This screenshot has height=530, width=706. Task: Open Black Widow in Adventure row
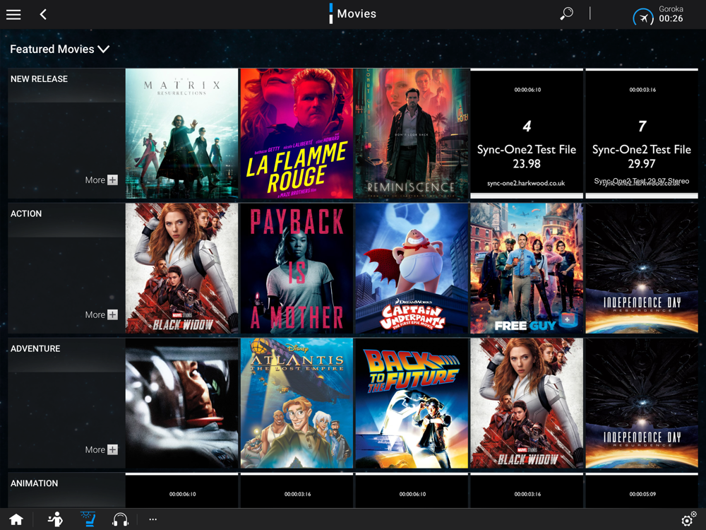pyautogui.click(x=527, y=403)
